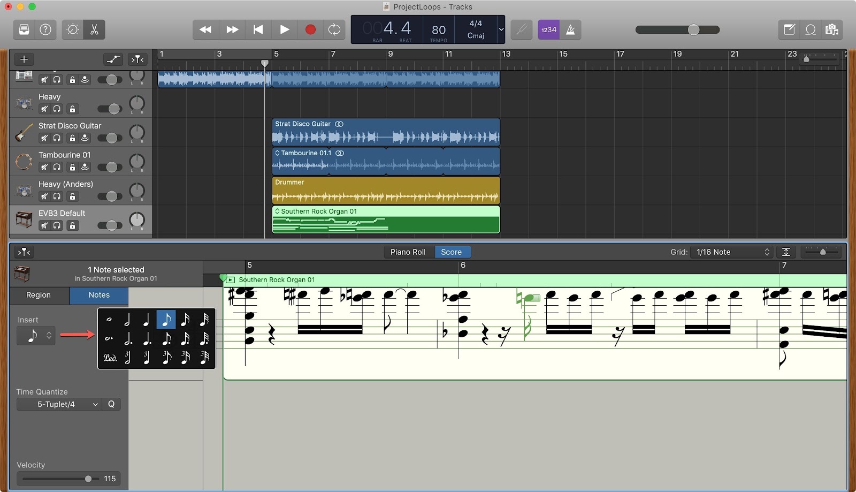Select the quarter note in the Insert palette

(x=147, y=320)
